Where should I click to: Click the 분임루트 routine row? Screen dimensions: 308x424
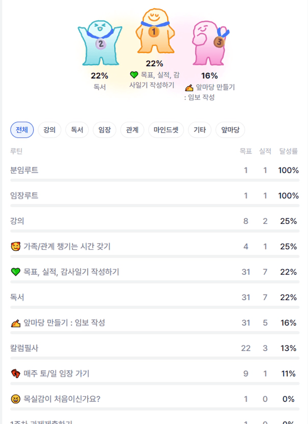pos(25,171)
